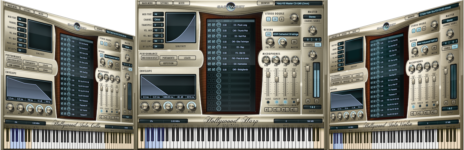Click the Decay envelope knob in Harp
The width and height of the screenshot is (464, 150).
(168, 106)
